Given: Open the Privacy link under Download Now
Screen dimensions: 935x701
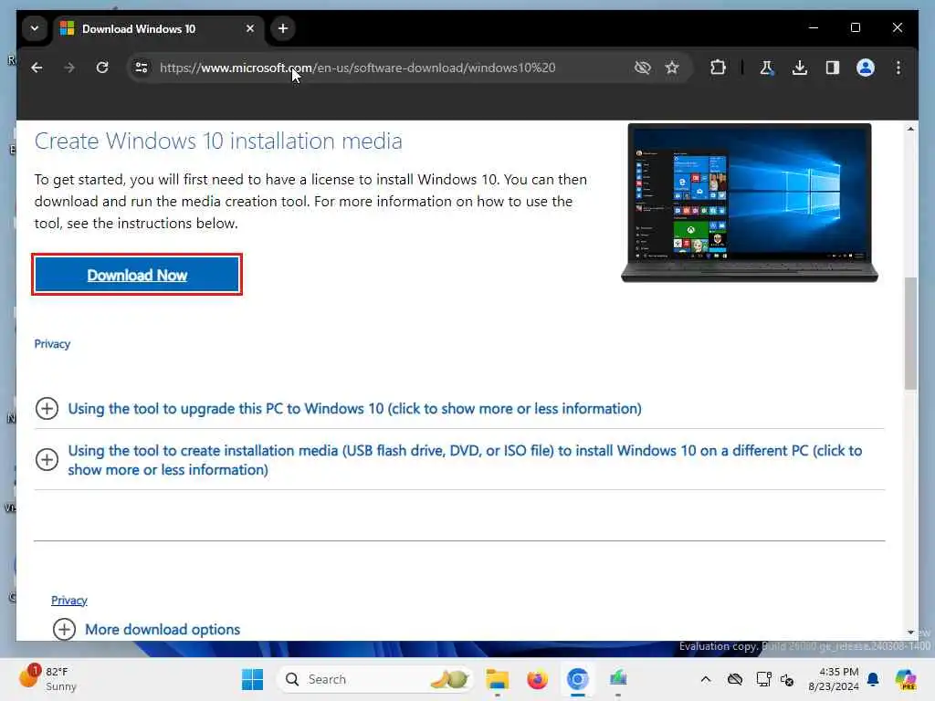Looking at the screenshot, I should click(52, 344).
